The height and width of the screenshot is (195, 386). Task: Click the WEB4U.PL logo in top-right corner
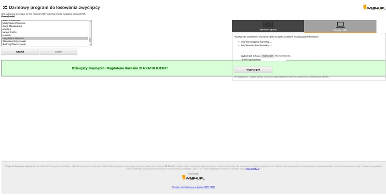[374, 7]
